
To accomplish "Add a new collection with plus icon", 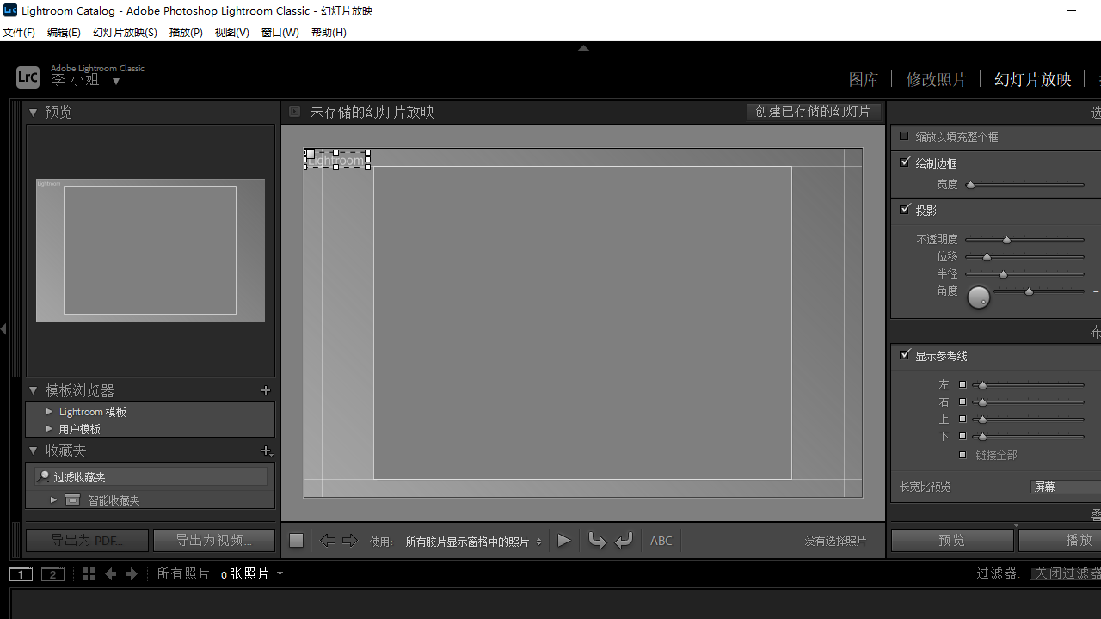I will coord(266,450).
